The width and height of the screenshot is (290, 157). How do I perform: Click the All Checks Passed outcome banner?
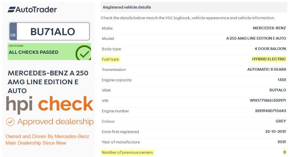point(41,52)
